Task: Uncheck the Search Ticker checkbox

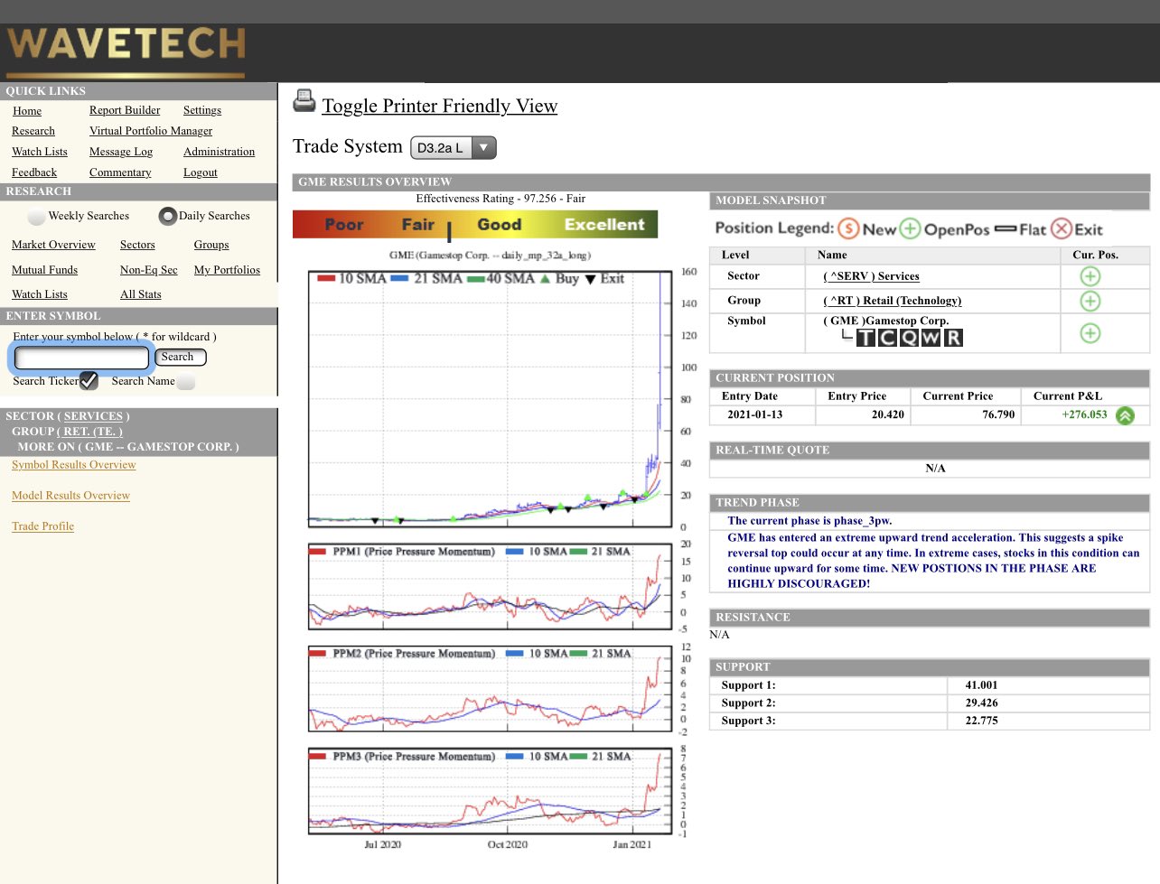Action: (x=87, y=381)
